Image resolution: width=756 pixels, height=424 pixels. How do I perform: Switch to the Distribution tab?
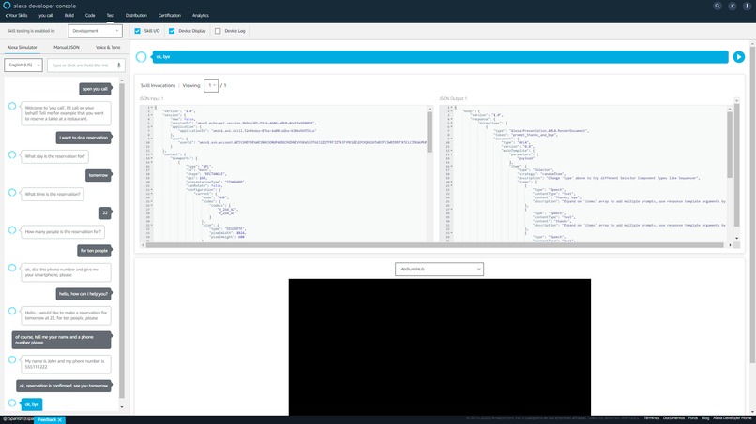click(136, 15)
